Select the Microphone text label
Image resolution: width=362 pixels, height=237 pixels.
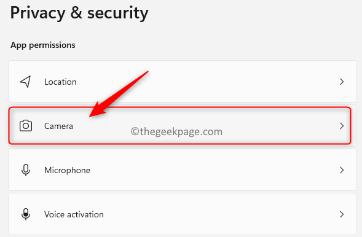coord(67,170)
